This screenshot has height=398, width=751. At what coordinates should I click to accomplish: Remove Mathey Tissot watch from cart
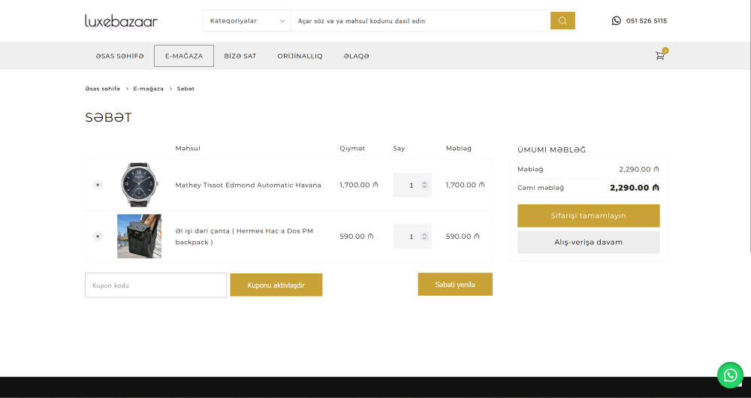[98, 185]
